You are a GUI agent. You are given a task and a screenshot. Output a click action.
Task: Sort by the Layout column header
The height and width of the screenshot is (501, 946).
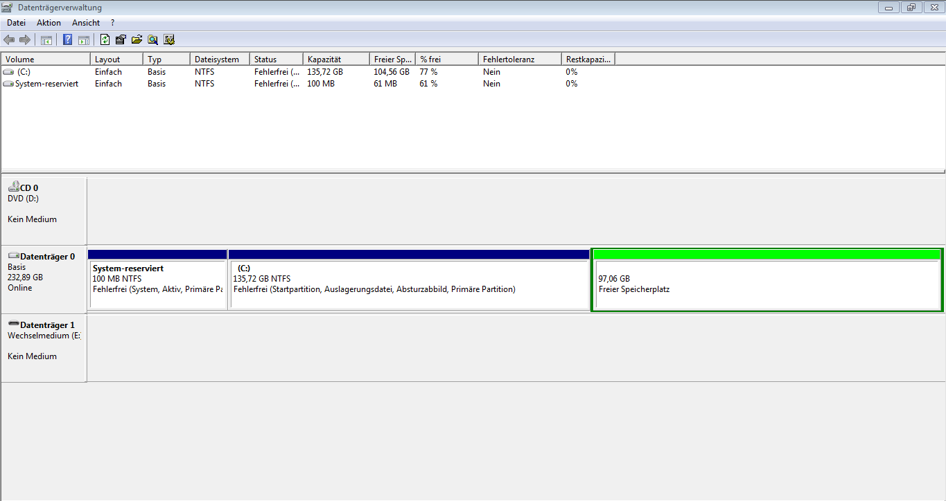pyautogui.click(x=116, y=60)
